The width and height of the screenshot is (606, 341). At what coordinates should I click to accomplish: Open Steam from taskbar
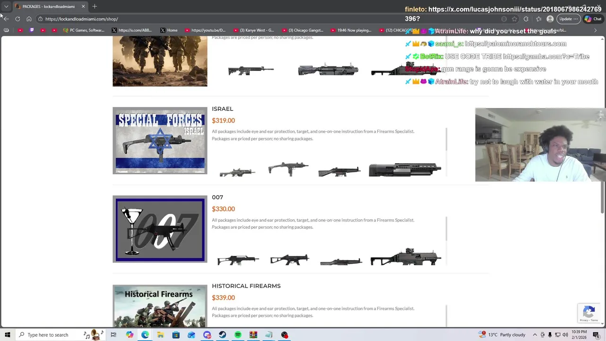click(222, 335)
